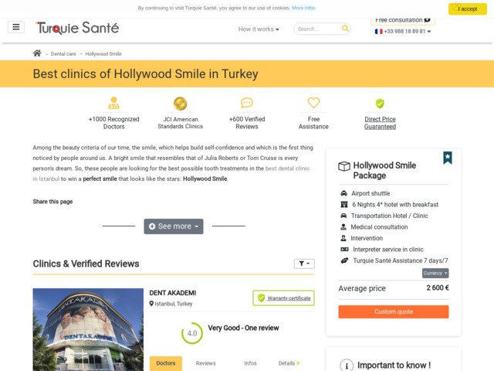Click the Clinics & Verified Reviews heading
494x371 pixels.
[x=86, y=264]
